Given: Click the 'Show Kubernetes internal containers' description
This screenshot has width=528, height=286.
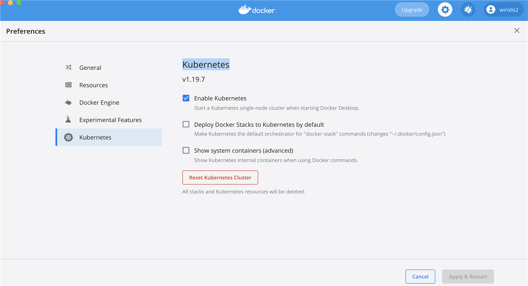Looking at the screenshot, I should [x=276, y=160].
